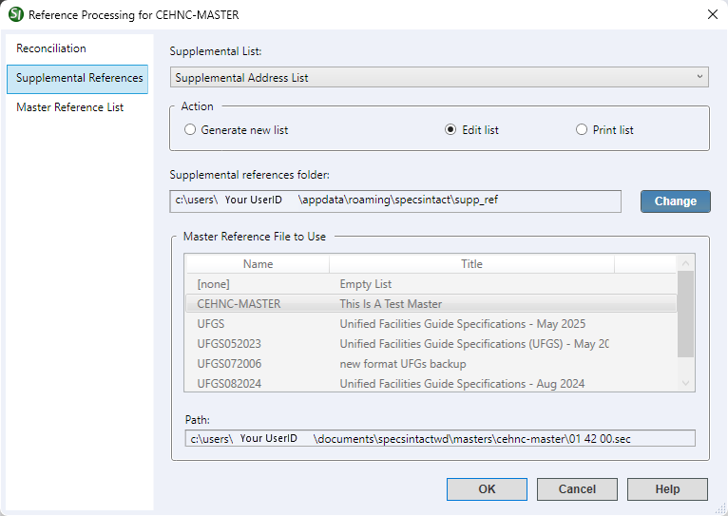Click the master list scroll up arrow
This screenshot has width=728, height=516.
(685, 263)
